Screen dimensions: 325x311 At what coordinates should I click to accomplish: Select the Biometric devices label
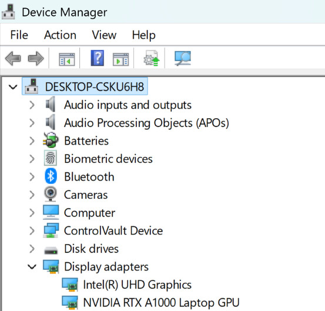pyautogui.click(x=108, y=159)
